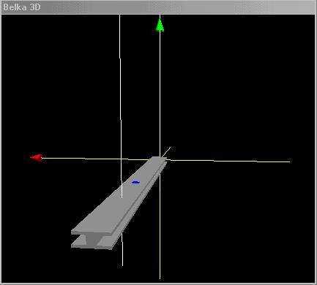Select the short yellow diagonal line at origin
317x285 pixels.
[x=166, y=151]
